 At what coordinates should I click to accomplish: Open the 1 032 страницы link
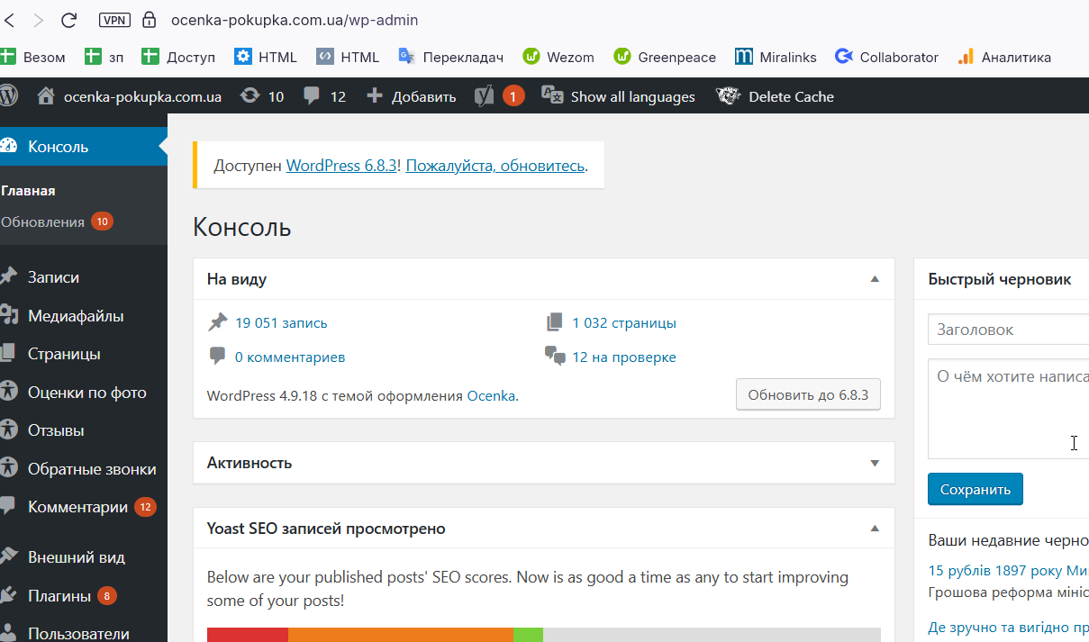624,322
